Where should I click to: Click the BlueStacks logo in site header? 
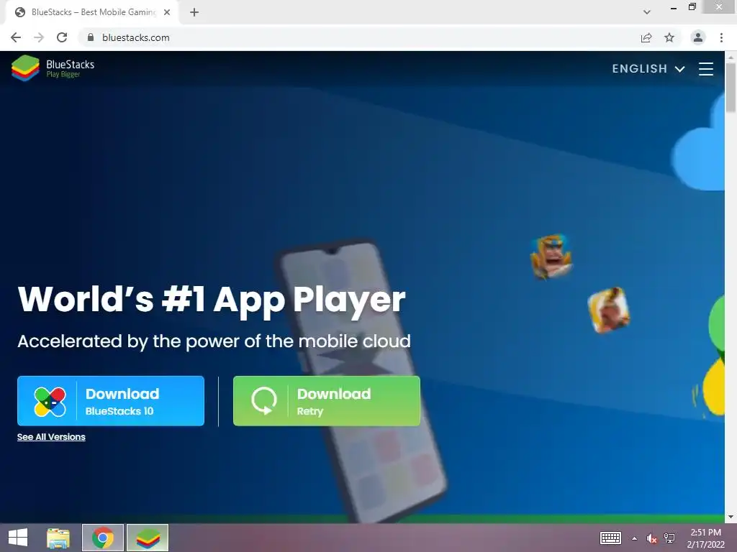(53, 68)
